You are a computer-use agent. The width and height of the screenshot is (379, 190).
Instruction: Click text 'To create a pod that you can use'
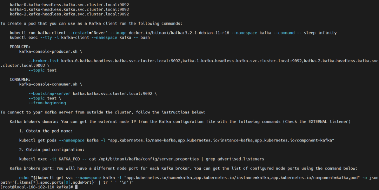pos(40,24)
